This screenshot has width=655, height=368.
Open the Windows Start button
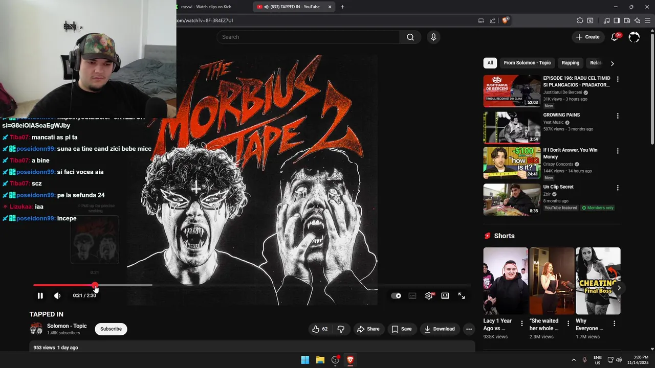tap(305, 360)
